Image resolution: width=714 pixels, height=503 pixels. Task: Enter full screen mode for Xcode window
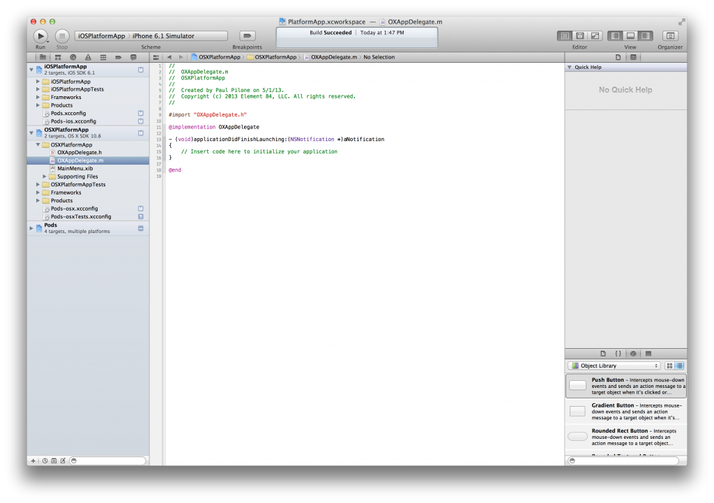coord(681,22)
